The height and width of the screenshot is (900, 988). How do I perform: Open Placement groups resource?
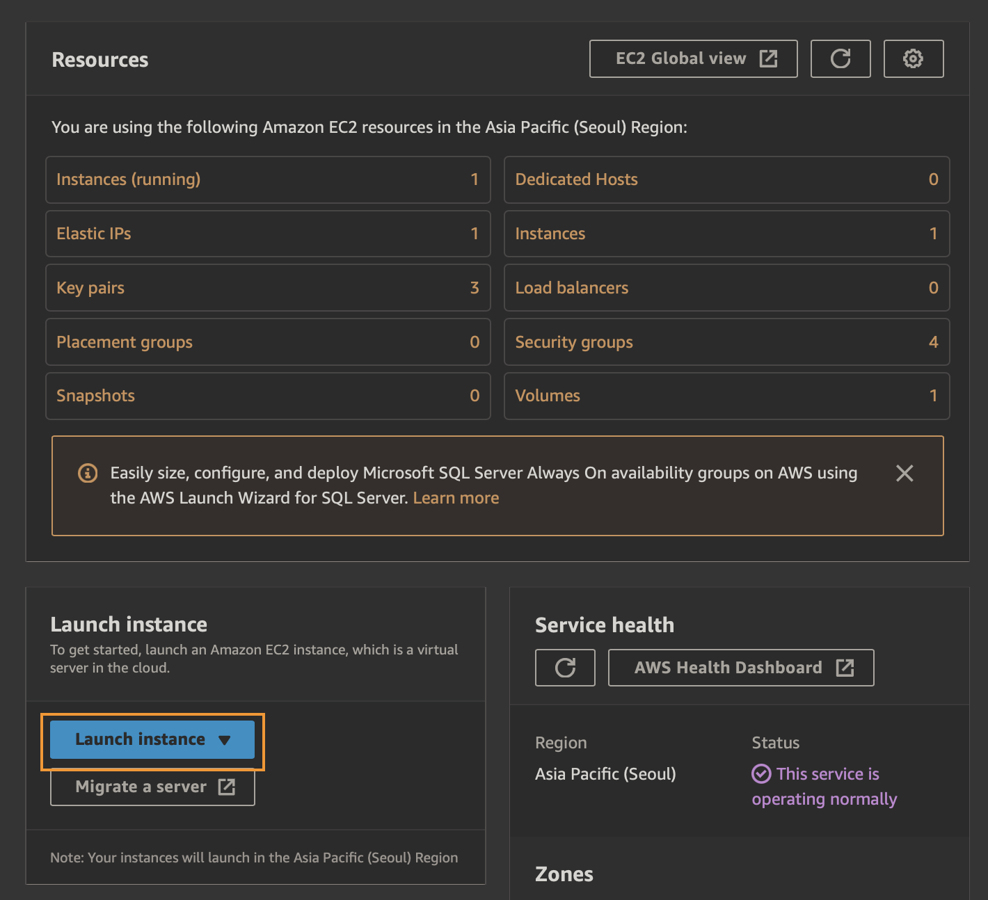tap(268, 342)
